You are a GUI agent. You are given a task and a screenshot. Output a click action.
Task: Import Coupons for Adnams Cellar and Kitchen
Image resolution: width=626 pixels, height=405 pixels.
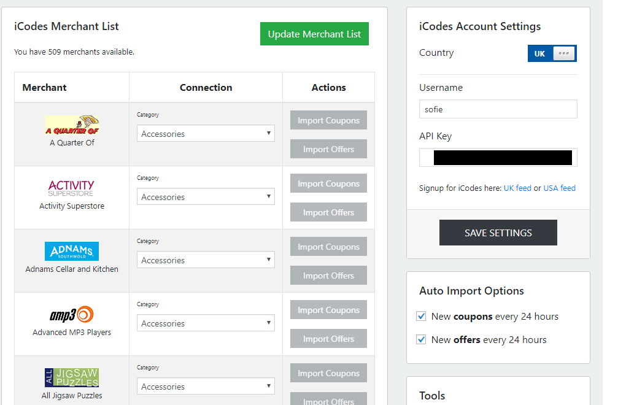(328, 247)
